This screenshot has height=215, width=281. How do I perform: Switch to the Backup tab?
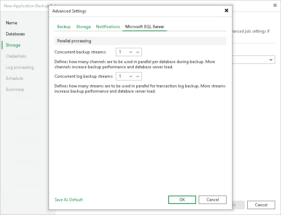[x=63, y=26]
